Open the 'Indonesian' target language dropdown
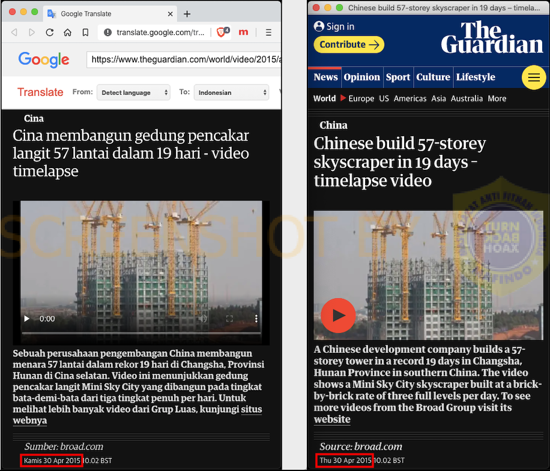Screen dimensions: 550x471 232,92
